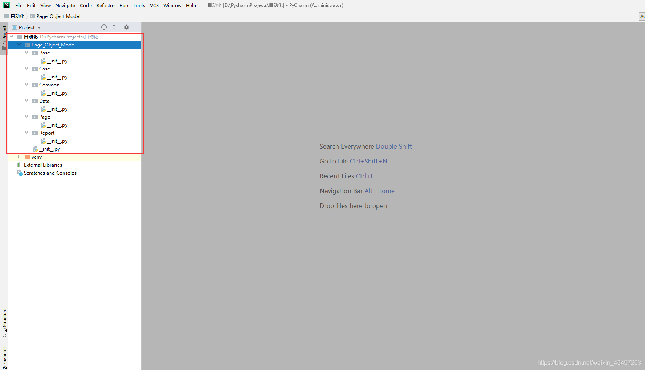The width and height of the screenshot is (645, 370).
Task: Select the Page_Object_Model root-level __init__.py file
Action: [50, 149]
